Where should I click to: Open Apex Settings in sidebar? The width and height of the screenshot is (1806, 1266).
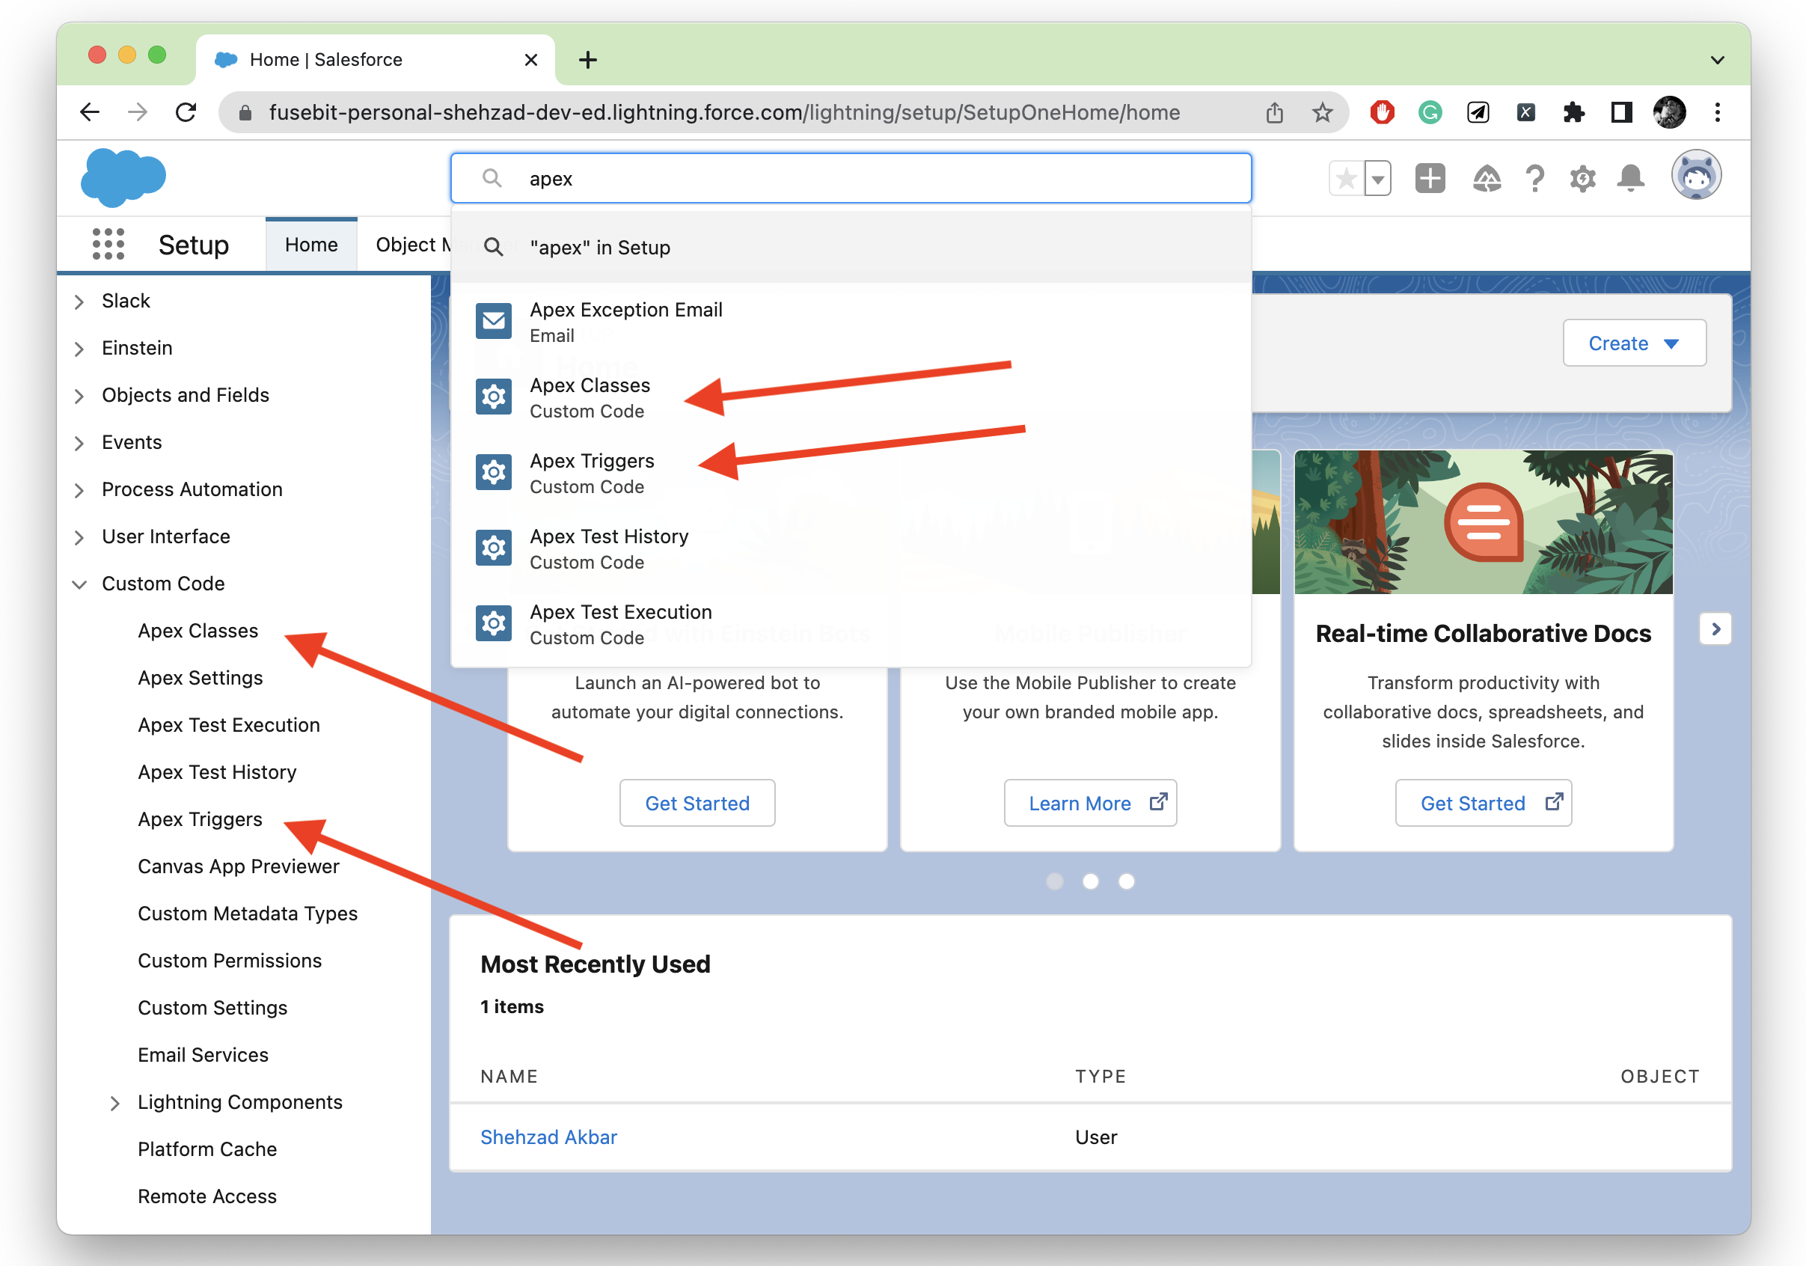click(x=201, y=678)
